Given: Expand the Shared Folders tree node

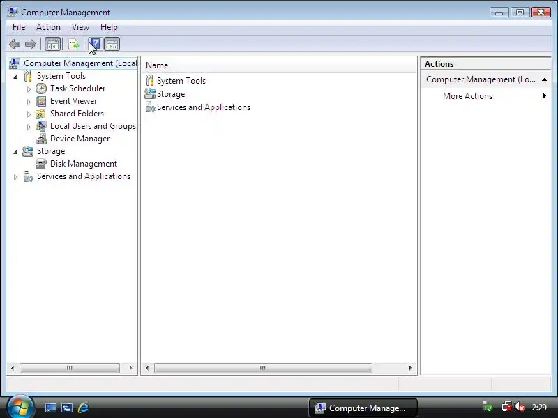Looking at the screenshot, I should pos(29,114).
